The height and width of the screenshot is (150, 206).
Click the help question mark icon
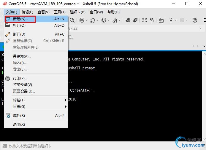tap(195, 20)
